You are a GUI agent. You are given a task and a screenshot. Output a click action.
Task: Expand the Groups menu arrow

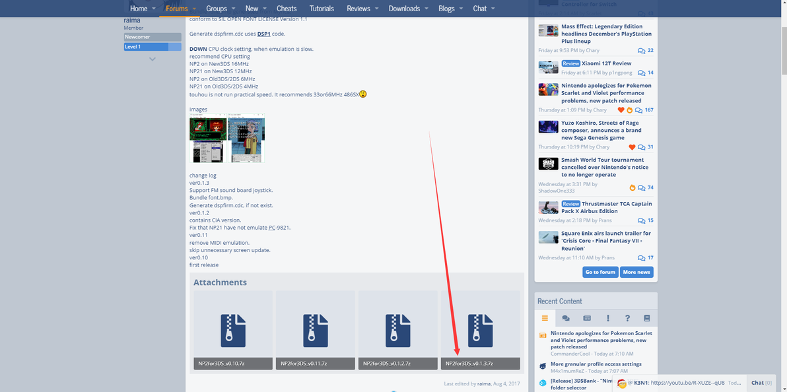[x=233, y=9]
